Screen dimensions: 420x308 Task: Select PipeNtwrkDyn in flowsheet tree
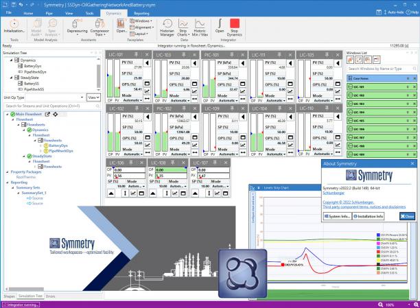click(61, 151)
